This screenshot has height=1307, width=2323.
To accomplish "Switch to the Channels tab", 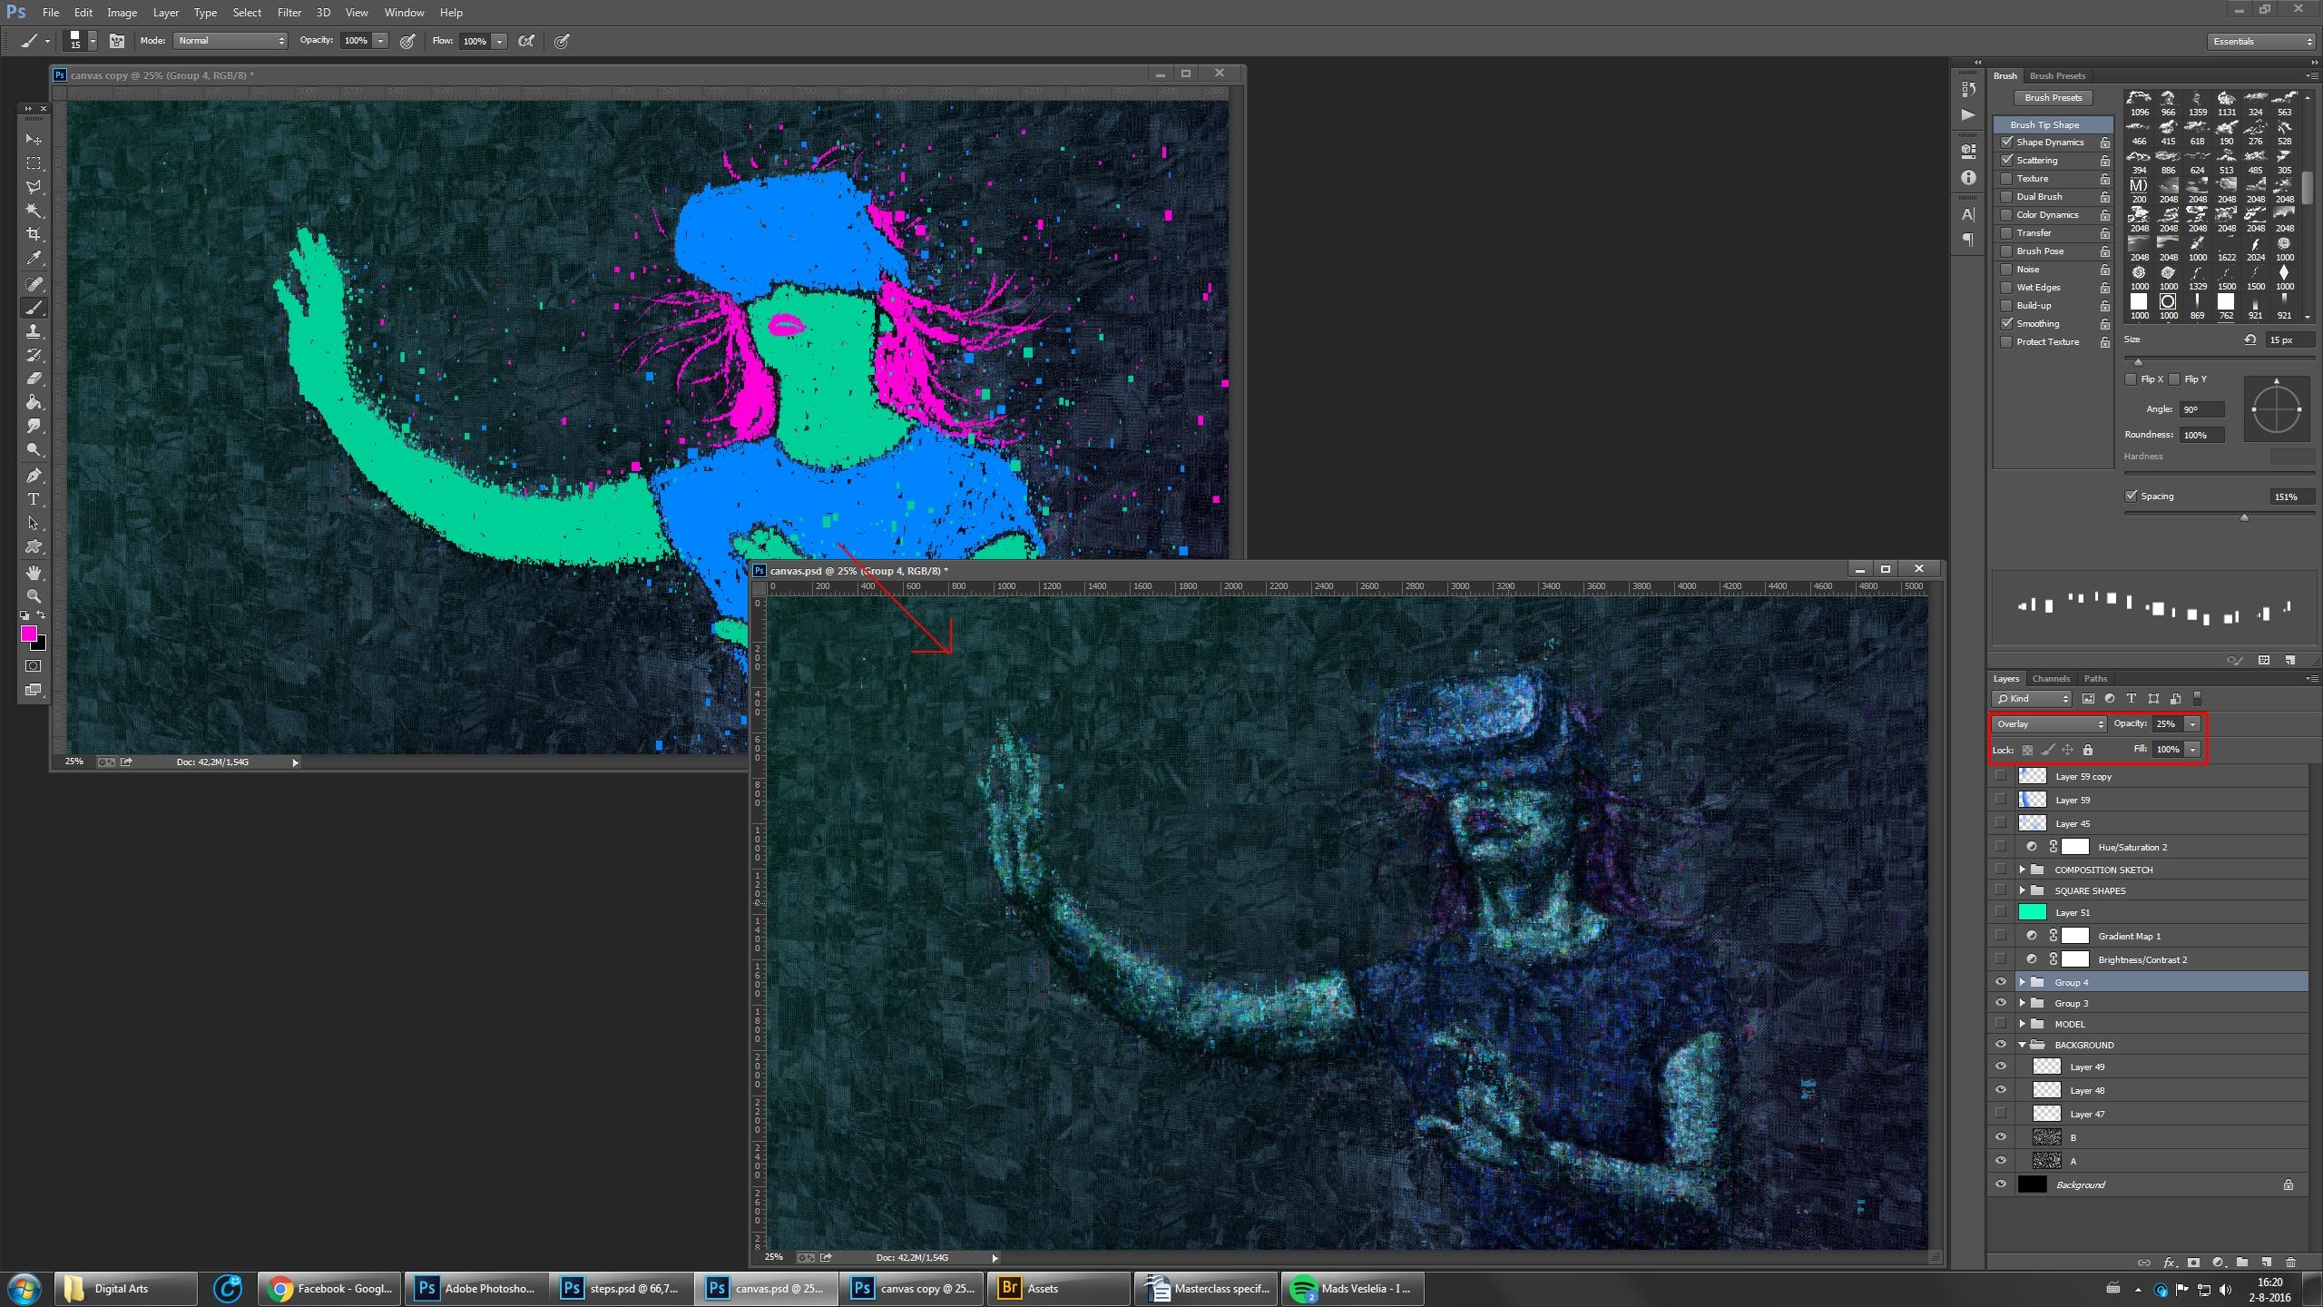I will [x=2051, y=679].
